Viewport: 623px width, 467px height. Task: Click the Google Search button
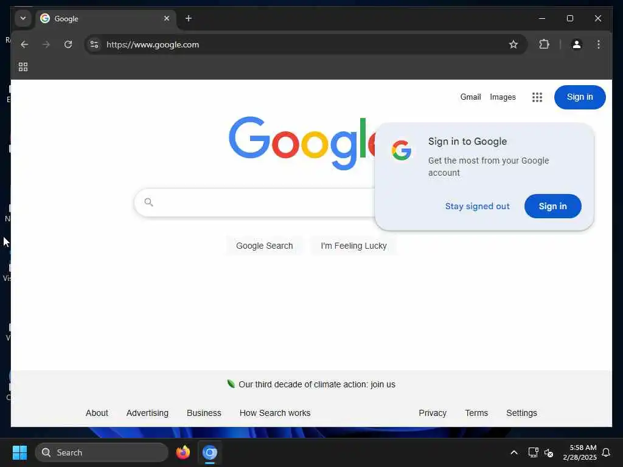pyautogui.click(x=264, y=246)
